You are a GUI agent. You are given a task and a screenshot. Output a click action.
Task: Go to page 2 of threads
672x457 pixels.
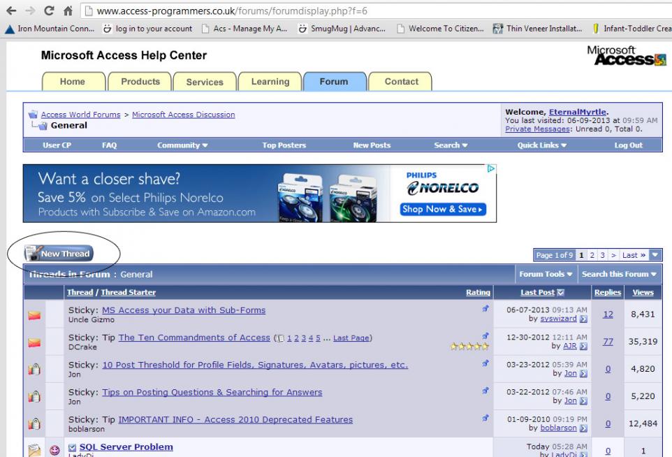coord(592,255)
